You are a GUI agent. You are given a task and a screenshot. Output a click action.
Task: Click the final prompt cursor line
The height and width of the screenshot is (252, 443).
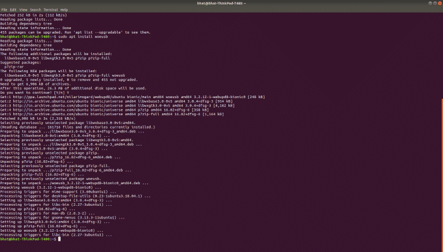(30, 239)
